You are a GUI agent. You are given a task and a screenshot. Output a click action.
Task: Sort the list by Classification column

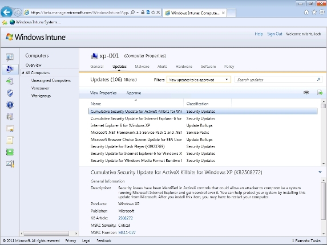click(x=197, y=104)
